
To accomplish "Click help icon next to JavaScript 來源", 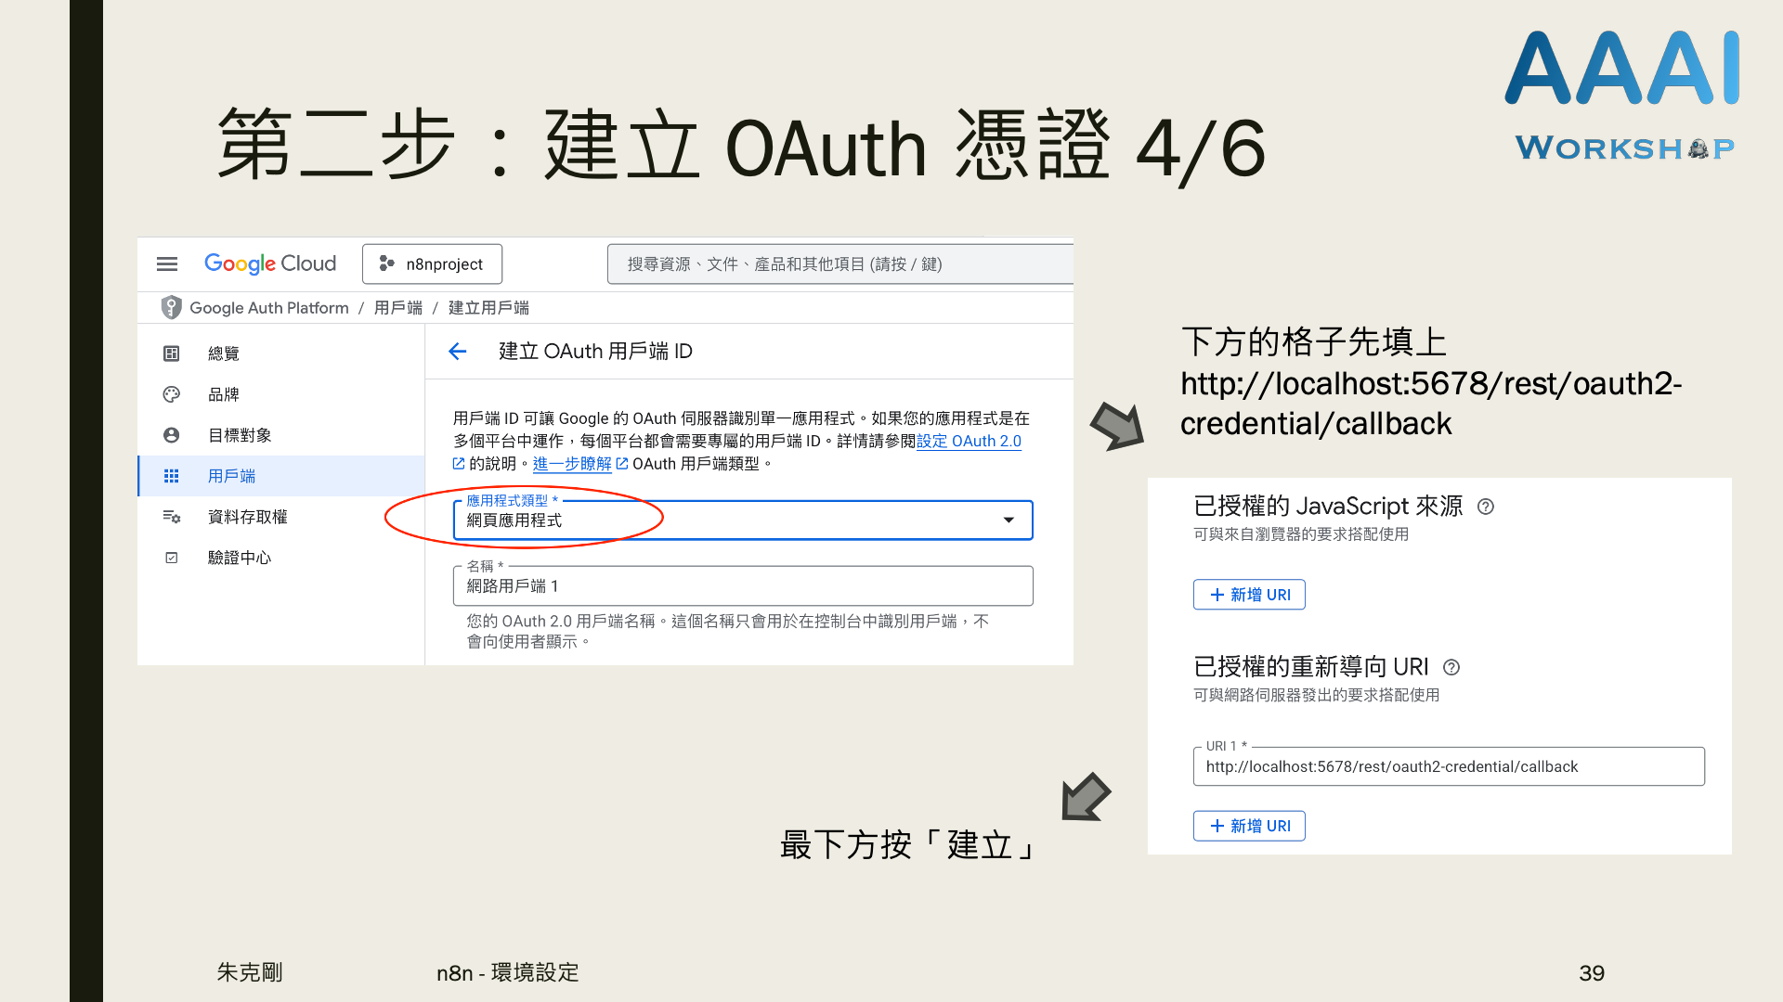I will (x=1486, y=507).
